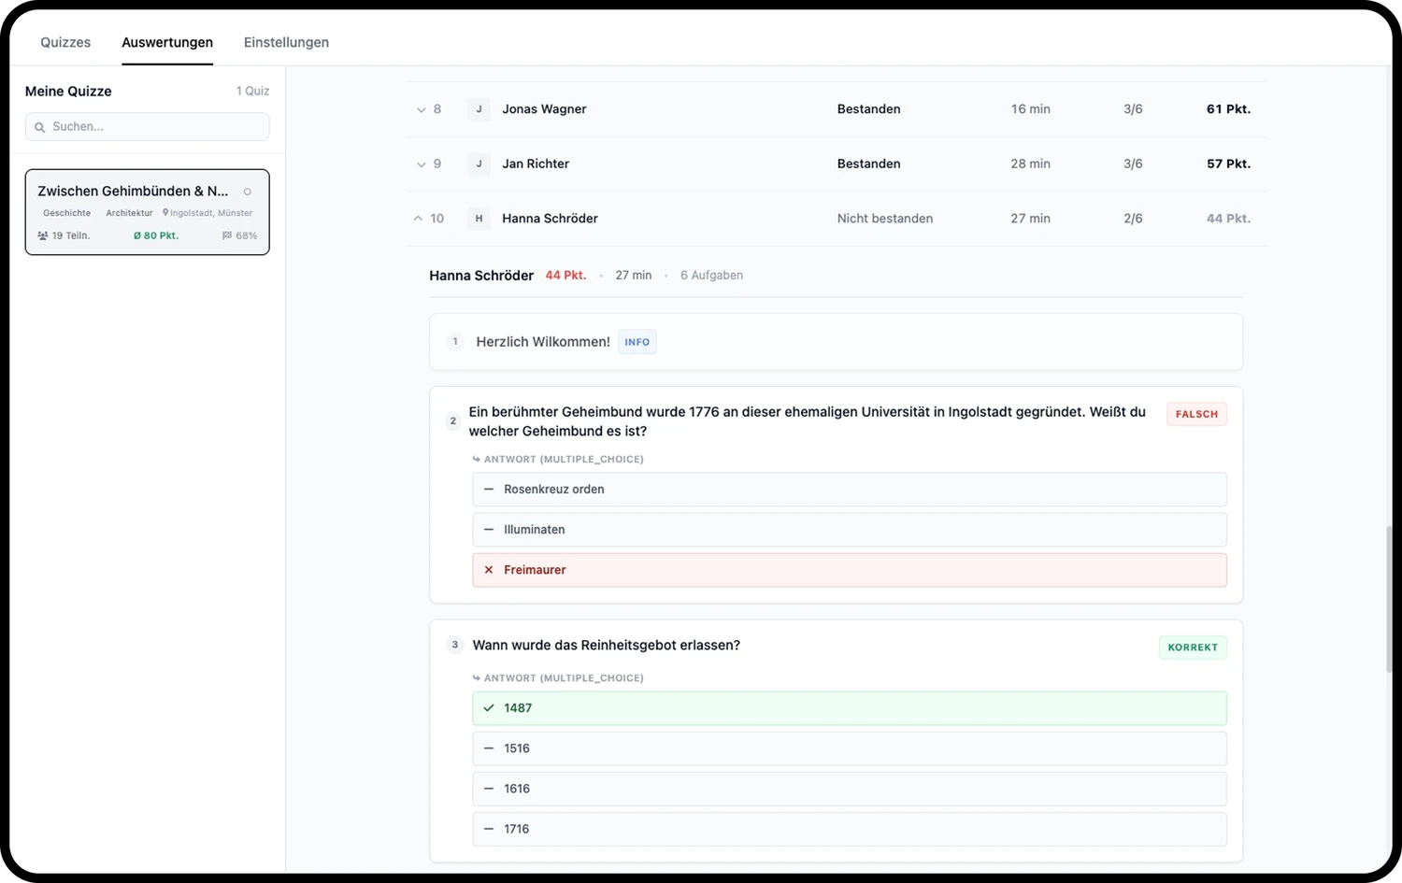Expand Jonas Wagner's result row
Viewport: 1402px width, 883px height.
[x=421, y=109]
